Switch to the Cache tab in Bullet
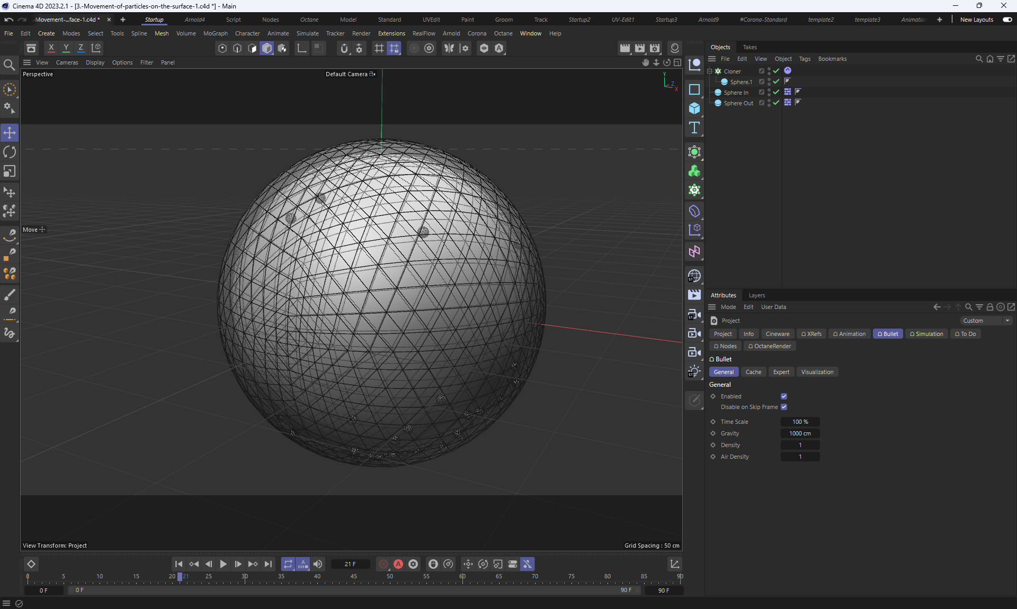The height and width of the screenshot is (609, 1017). point(753,372)
